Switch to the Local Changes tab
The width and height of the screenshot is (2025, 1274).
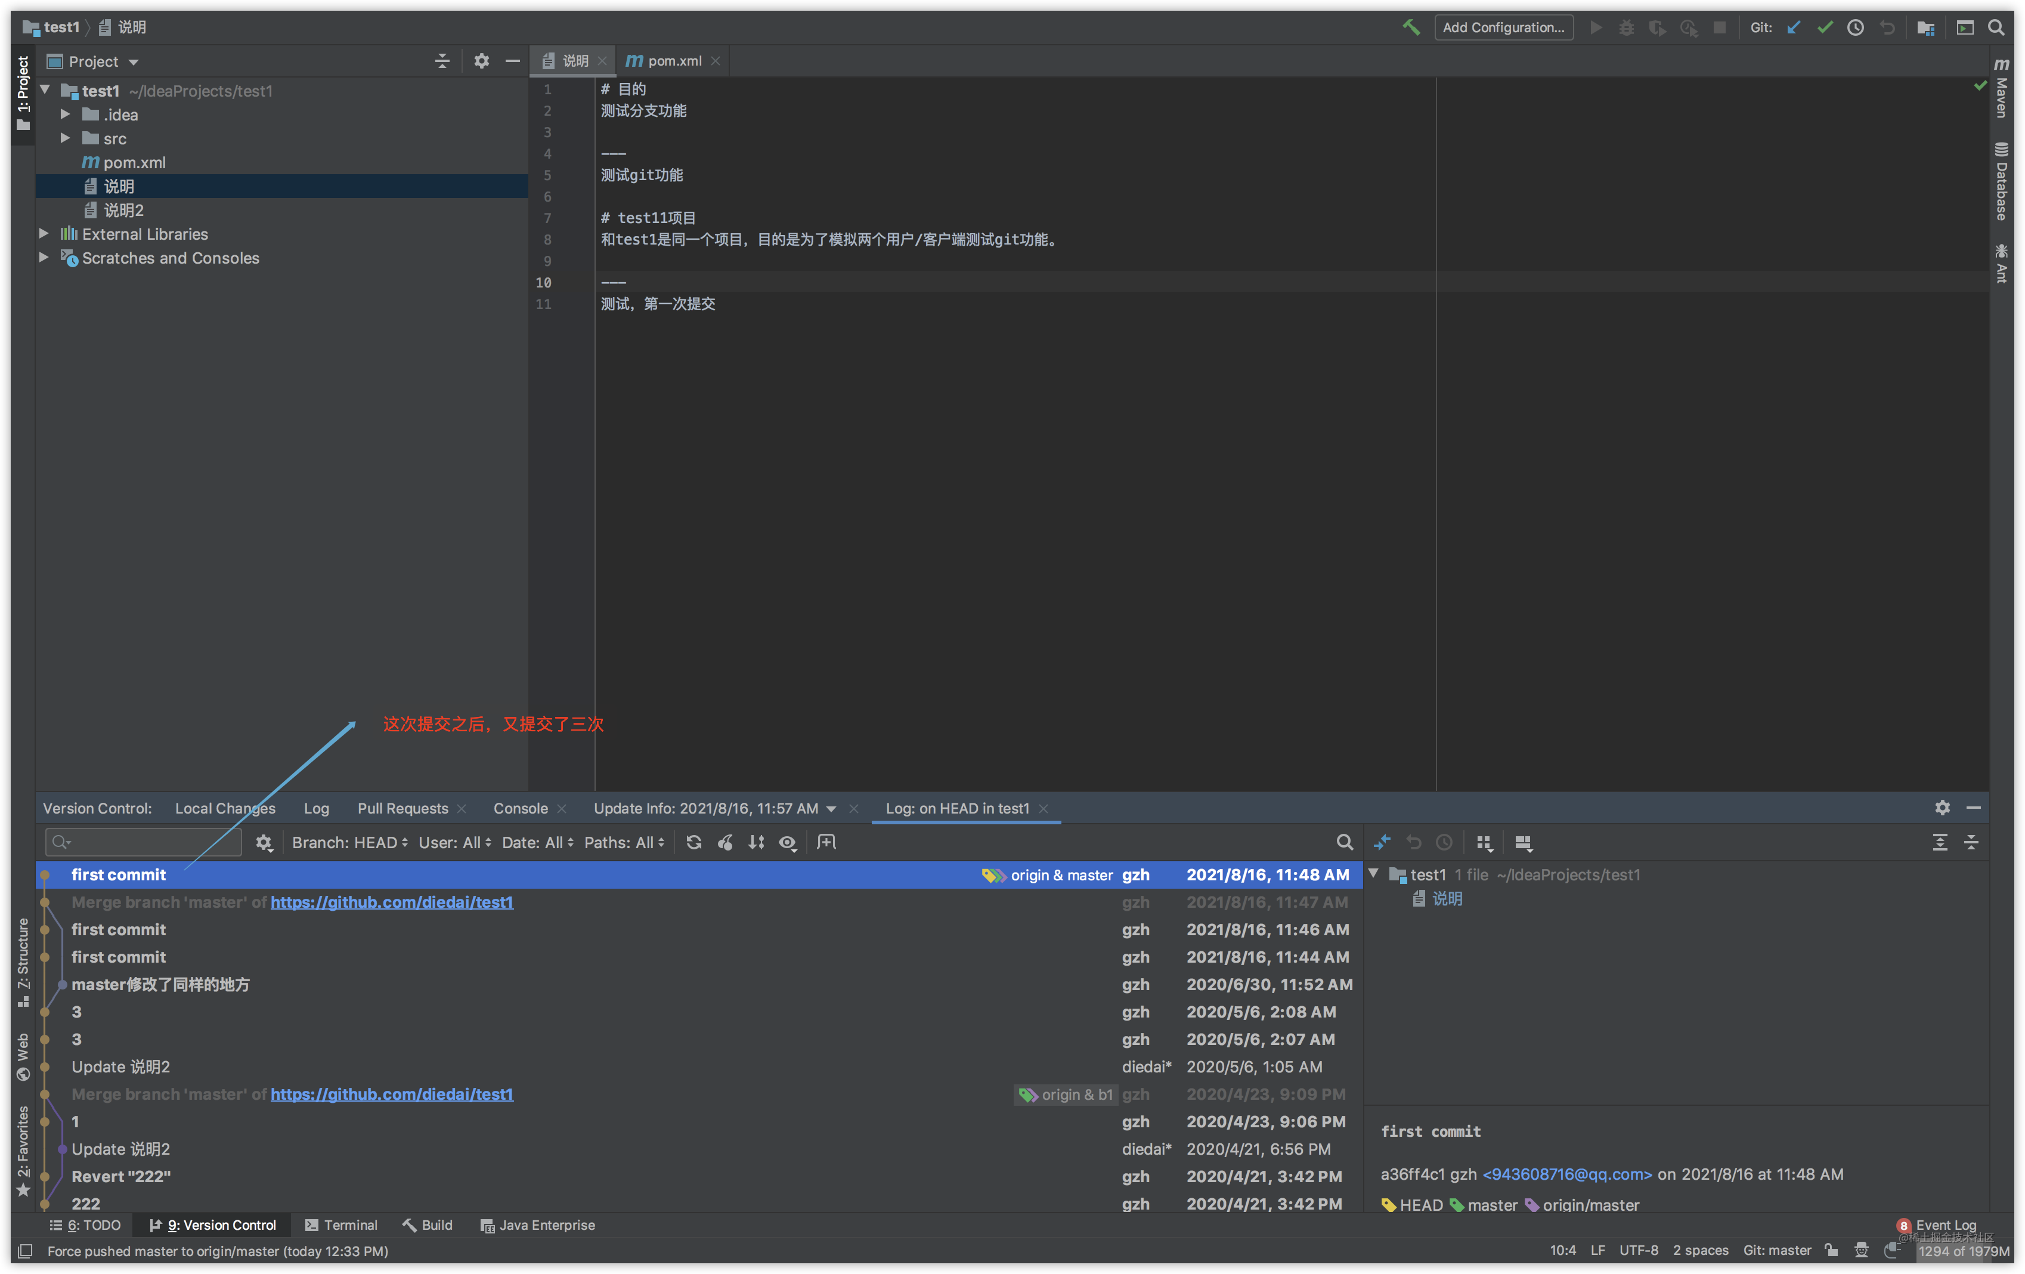[225, 808]
